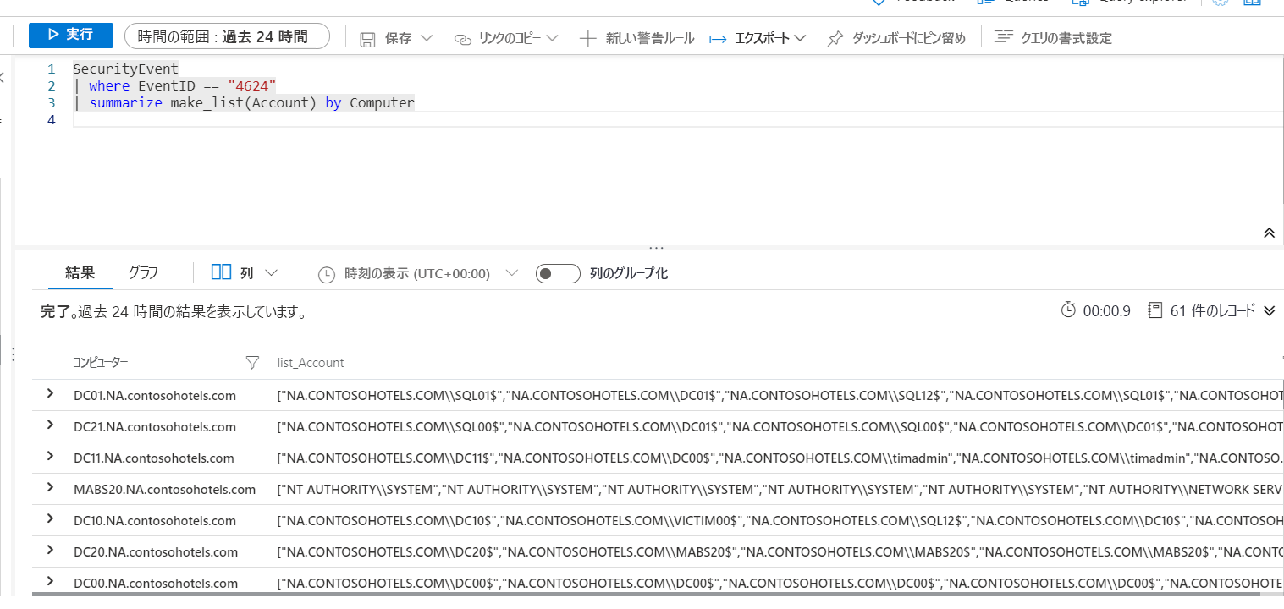Click the 61 件のレコード count text

click(x=1212, y=310)
